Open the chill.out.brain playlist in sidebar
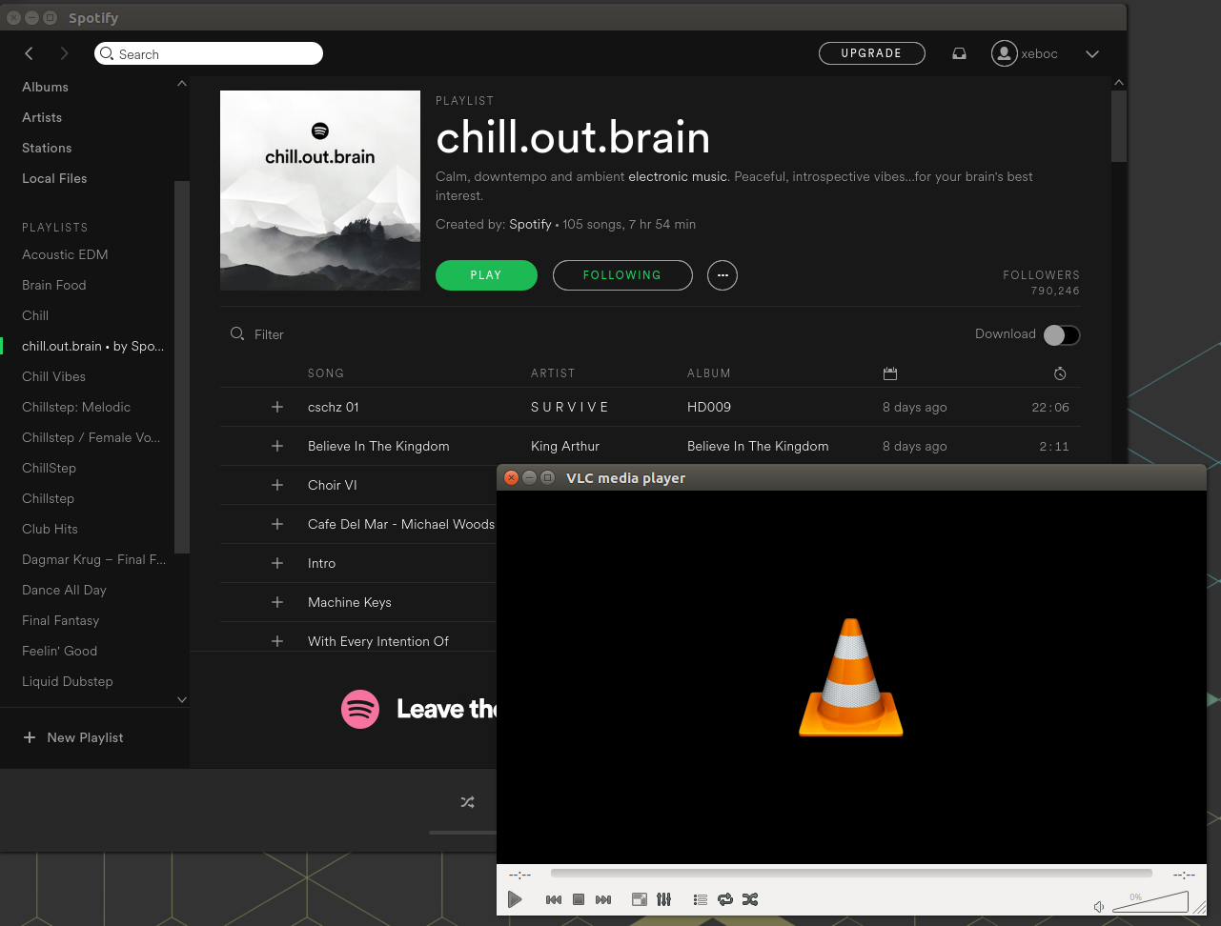This screenshot has width=1221, height=926. [x=91, y=346]
